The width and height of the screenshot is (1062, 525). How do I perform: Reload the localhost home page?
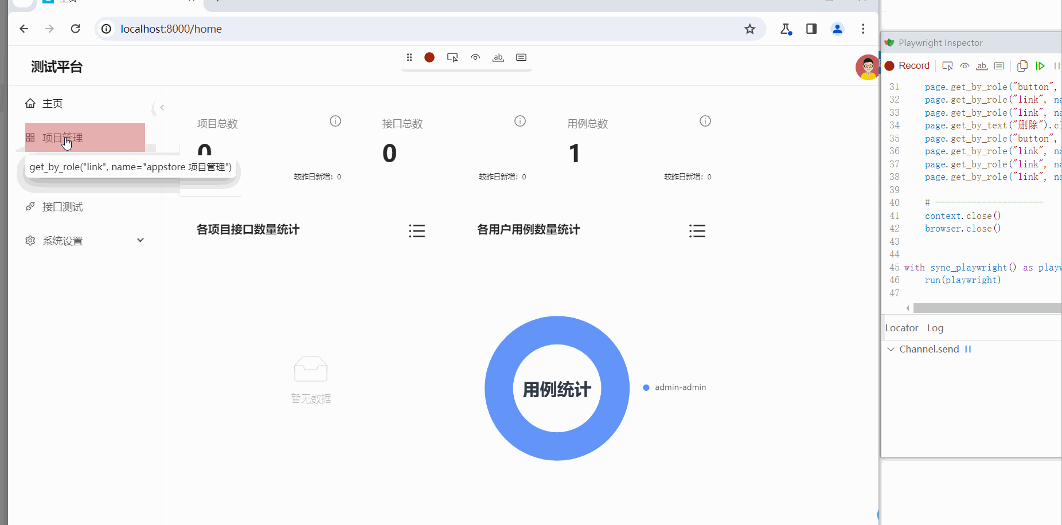coord(75,29)
